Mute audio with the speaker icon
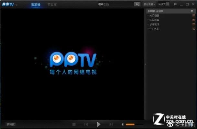Viewport: 197px width, 129px height. tap(123, 124)
